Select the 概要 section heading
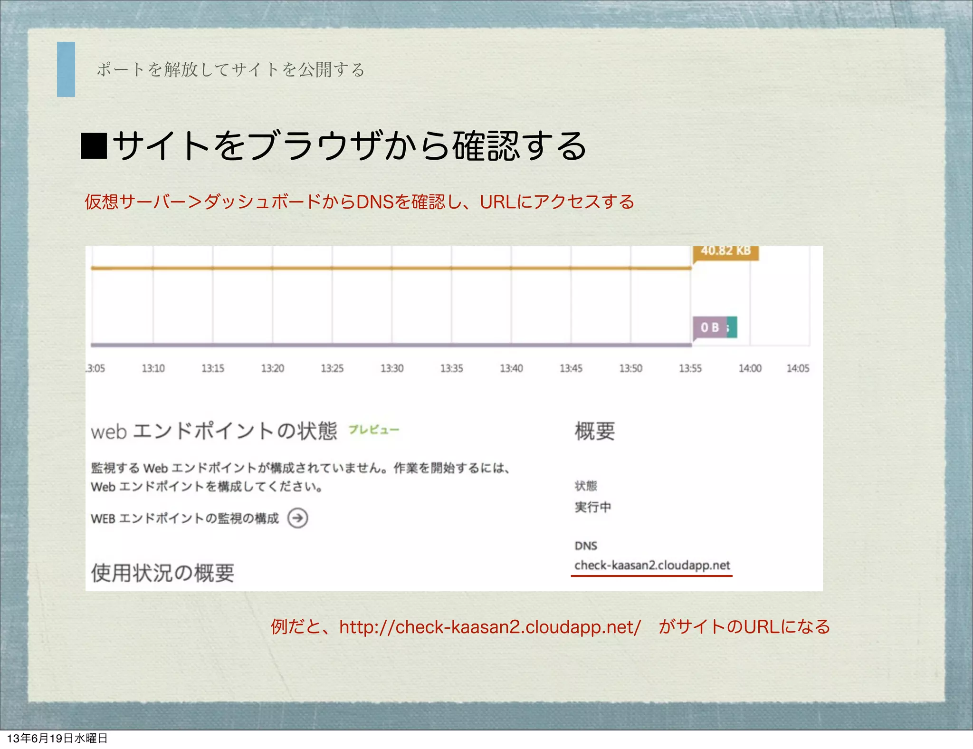The width and height of the screenshot is (973, 749). 595,431
